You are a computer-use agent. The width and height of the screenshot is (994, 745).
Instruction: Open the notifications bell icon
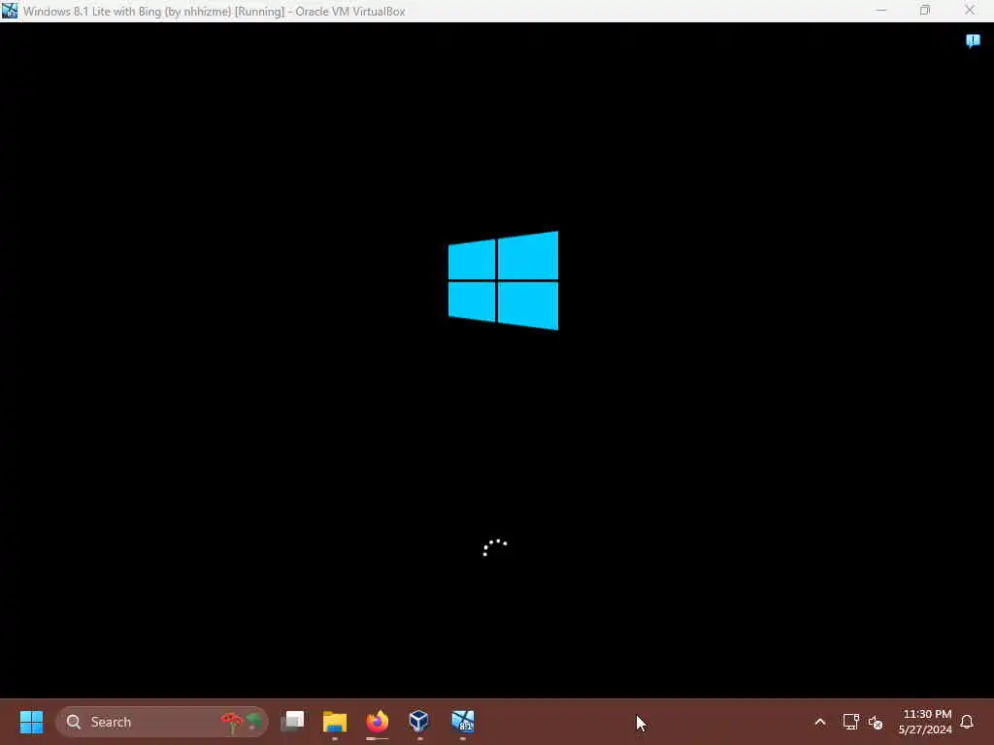tap(967, 722)
